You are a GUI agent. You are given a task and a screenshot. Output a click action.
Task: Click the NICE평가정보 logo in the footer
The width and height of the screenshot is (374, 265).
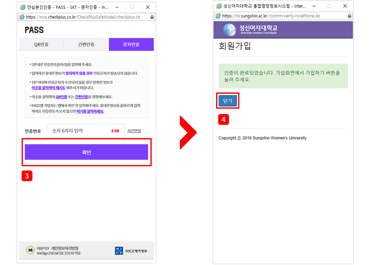[130, 250]
